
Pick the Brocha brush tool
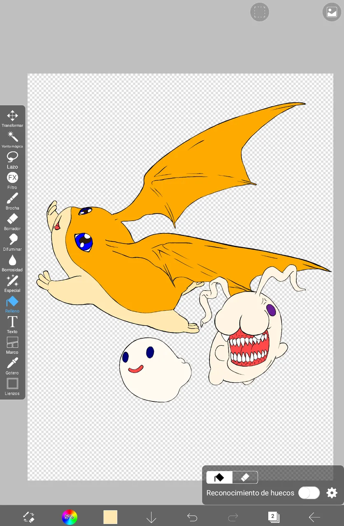[x=12, y=201]
